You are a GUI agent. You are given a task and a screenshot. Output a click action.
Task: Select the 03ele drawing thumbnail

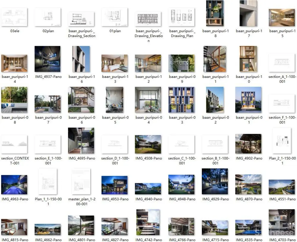tap(14, 17)
